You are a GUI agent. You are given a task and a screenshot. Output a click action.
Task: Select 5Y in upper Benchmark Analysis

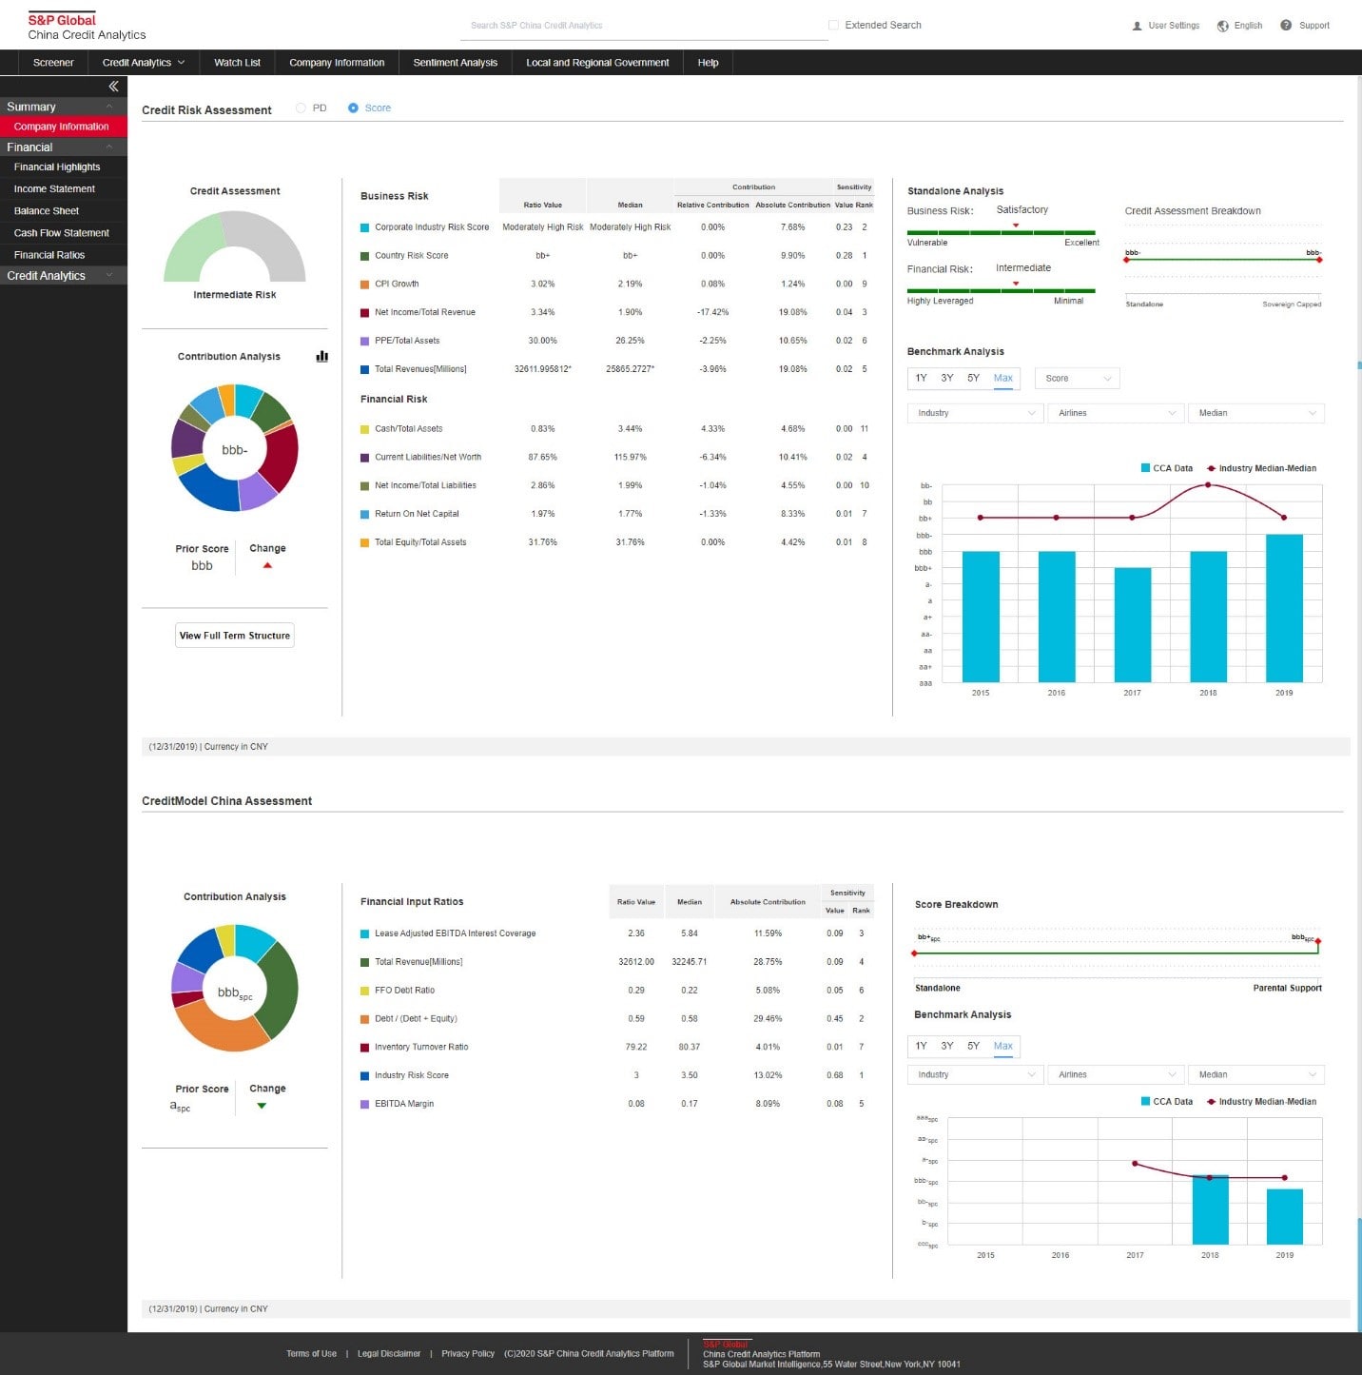973,379
